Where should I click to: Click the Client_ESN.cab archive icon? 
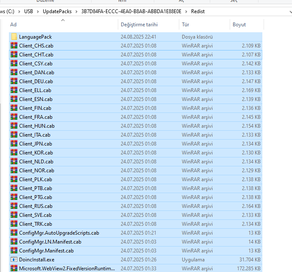[x=14, y=99]
